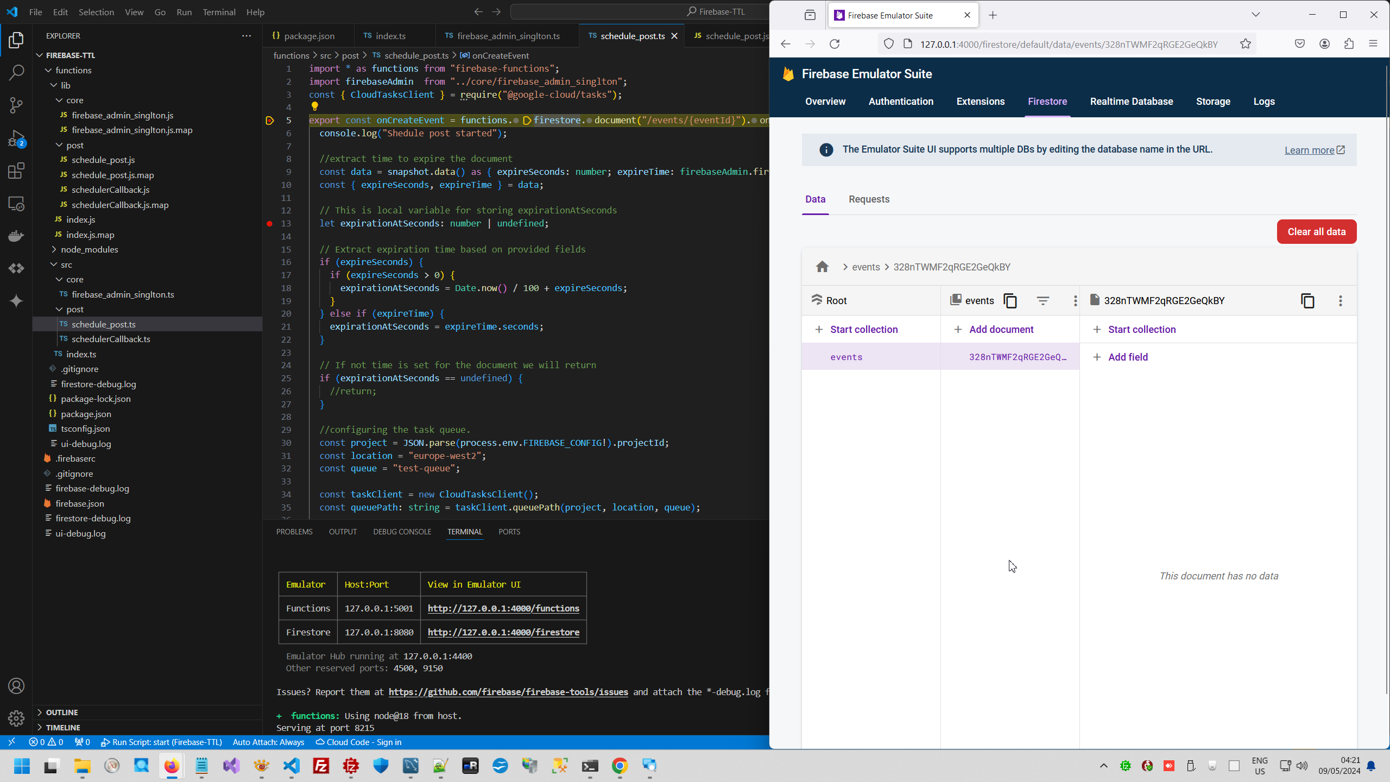
Task: Copy the document path for 328nTWMF2qRGE2GeQkBY
Action: [1307, 300]
